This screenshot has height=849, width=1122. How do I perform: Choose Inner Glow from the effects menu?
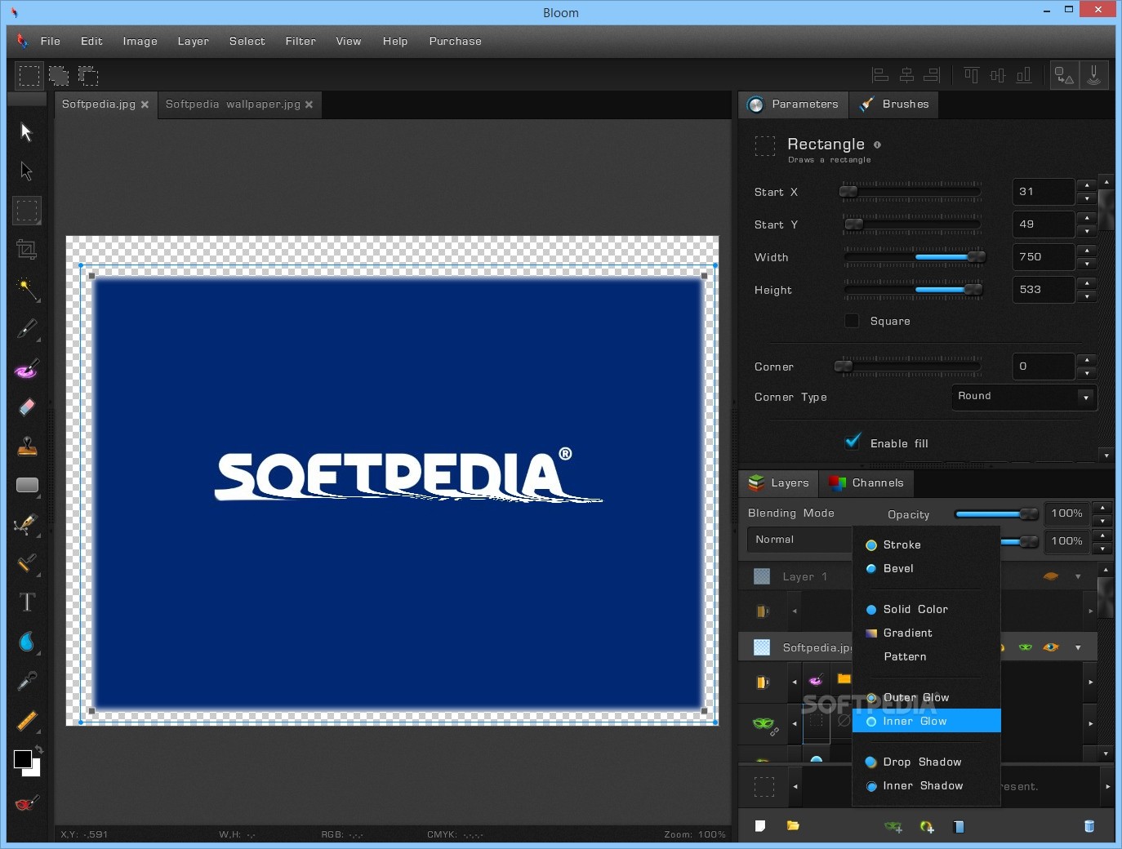click(x=926, y=721)
